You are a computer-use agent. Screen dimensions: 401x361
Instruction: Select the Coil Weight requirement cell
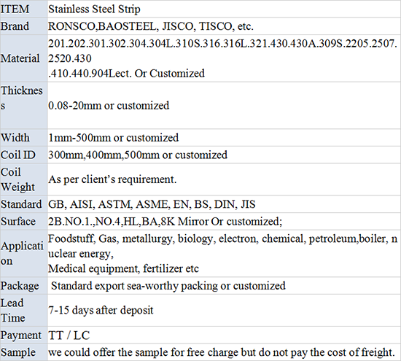click(x=224, y=179)
